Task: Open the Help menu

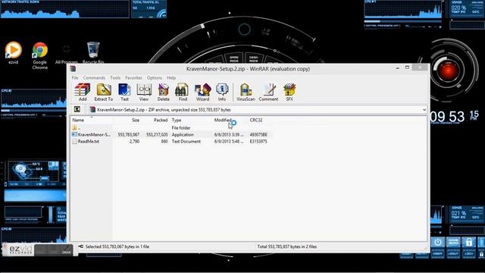Action: pos(171,77)
